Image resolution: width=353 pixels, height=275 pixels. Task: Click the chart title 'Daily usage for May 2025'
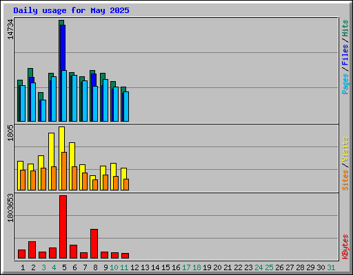tap(71, 10)
